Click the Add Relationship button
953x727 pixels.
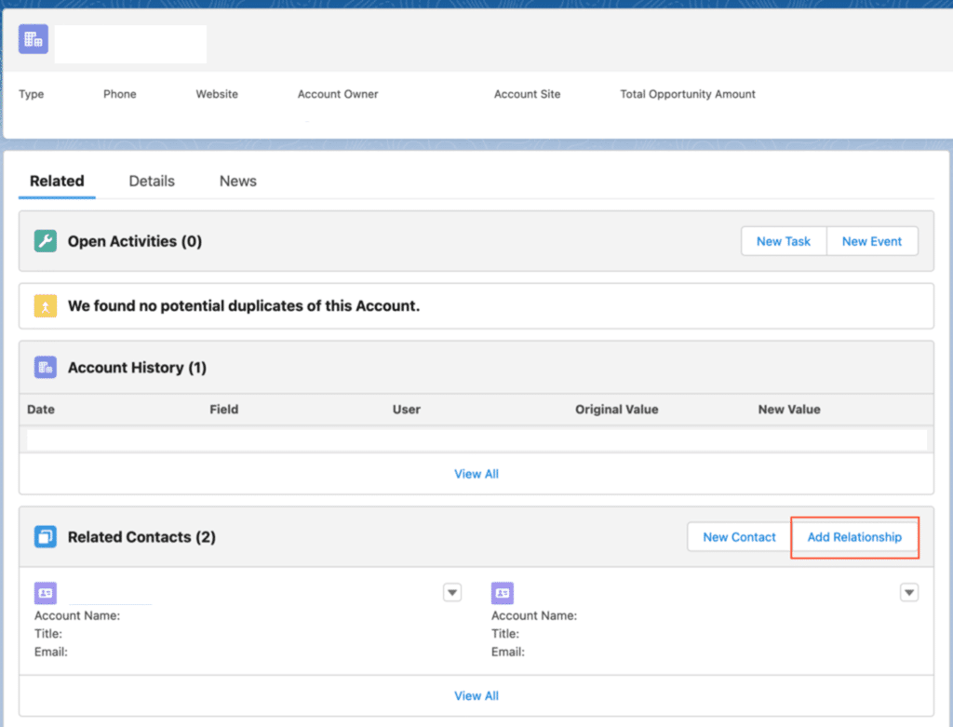[854, 537]
